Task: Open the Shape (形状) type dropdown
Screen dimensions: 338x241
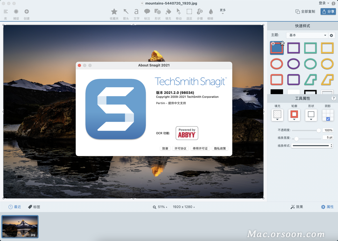Action: coord(311,115)
